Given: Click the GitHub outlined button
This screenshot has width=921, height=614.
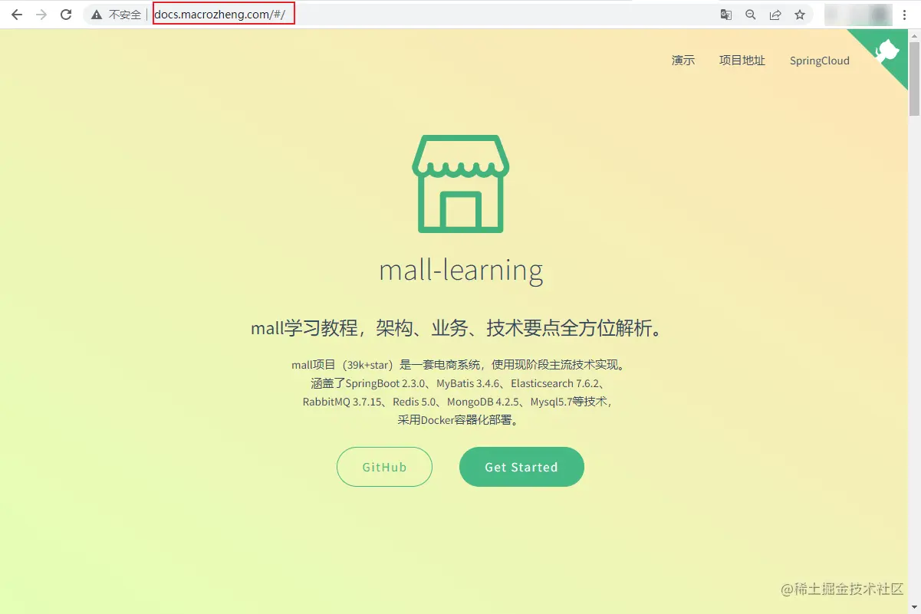Looking at the screenshot, I should (384, 467).
